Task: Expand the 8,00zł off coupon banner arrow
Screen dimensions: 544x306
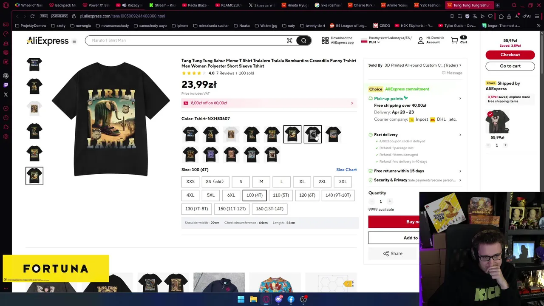Action: [351, 103]
